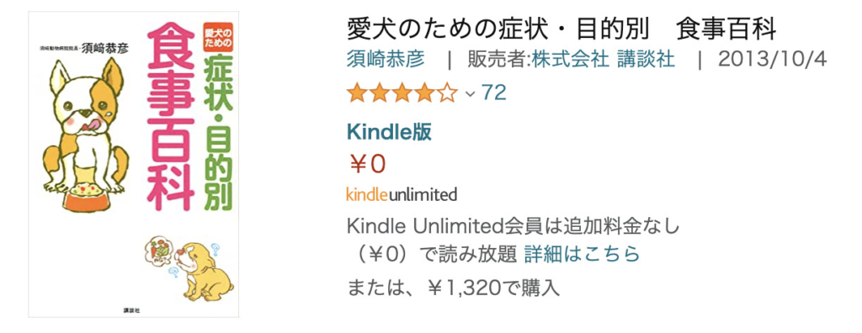Click the 2013/10/4 publication date
The height and width of the screenshot is (333, 862).
pyautogui.click(x=772, y=59)
